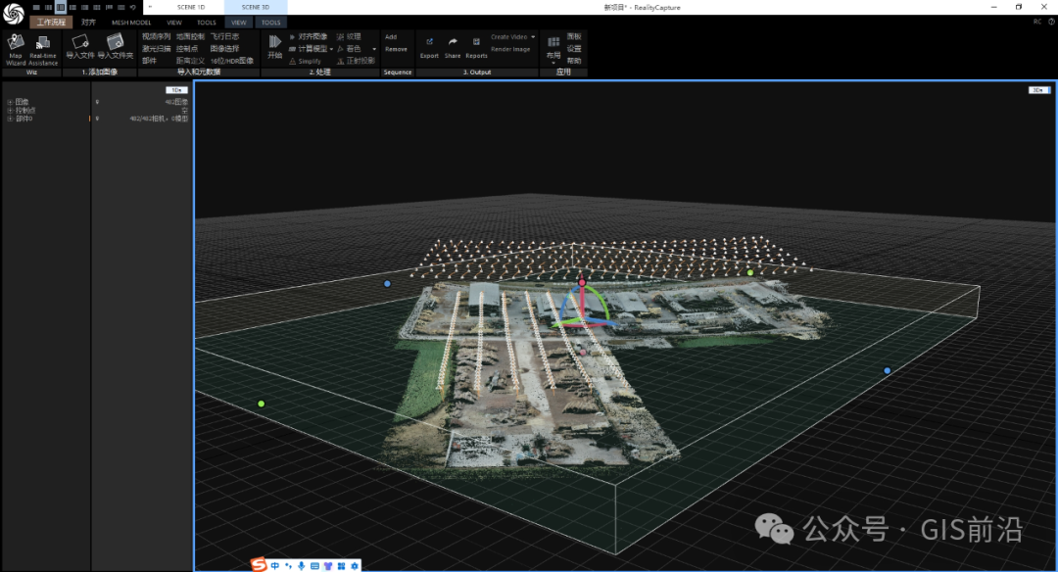Click the Sogou S input method icon

coord(259,565)
